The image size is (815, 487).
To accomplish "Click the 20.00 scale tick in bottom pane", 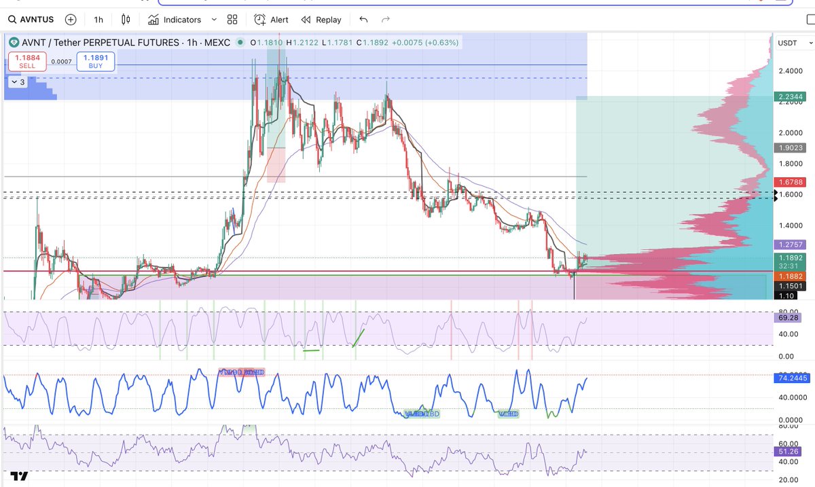I will click(x=789, y=480).
